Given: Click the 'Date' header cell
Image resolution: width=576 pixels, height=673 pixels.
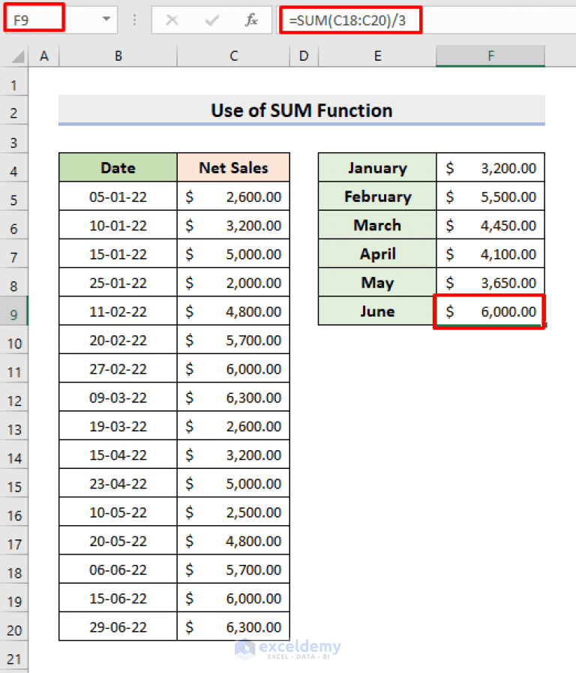Looking at the screenshot, I should click(118, 167).
